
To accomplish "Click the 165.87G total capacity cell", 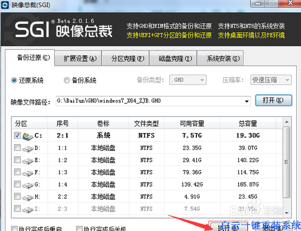I will (x=248, y=184).
